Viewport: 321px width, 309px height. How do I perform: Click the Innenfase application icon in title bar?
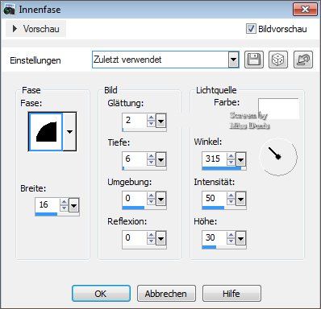(9, 10)
